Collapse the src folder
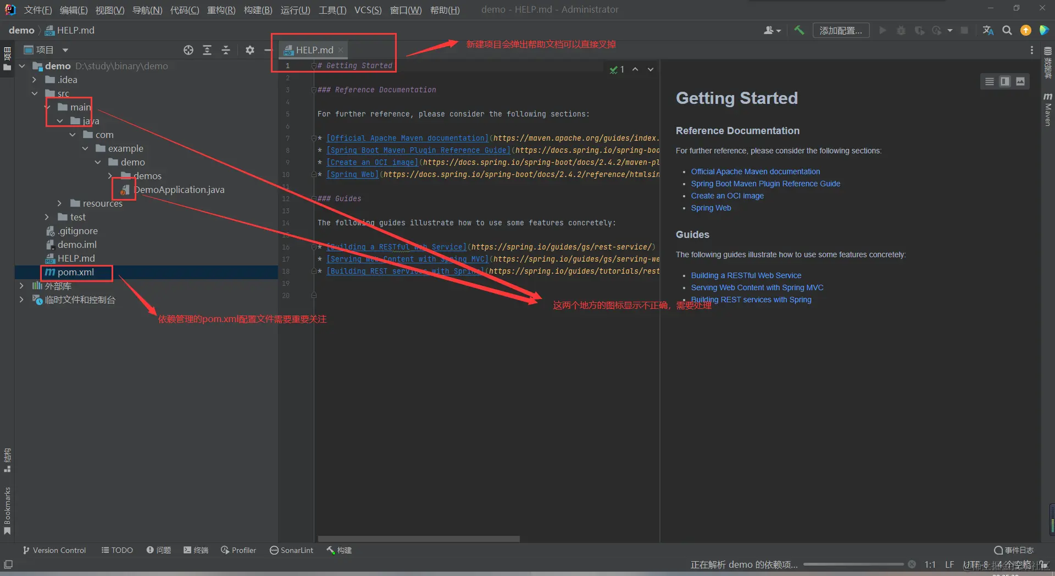 pyautogui.click(x=34, y=93)
